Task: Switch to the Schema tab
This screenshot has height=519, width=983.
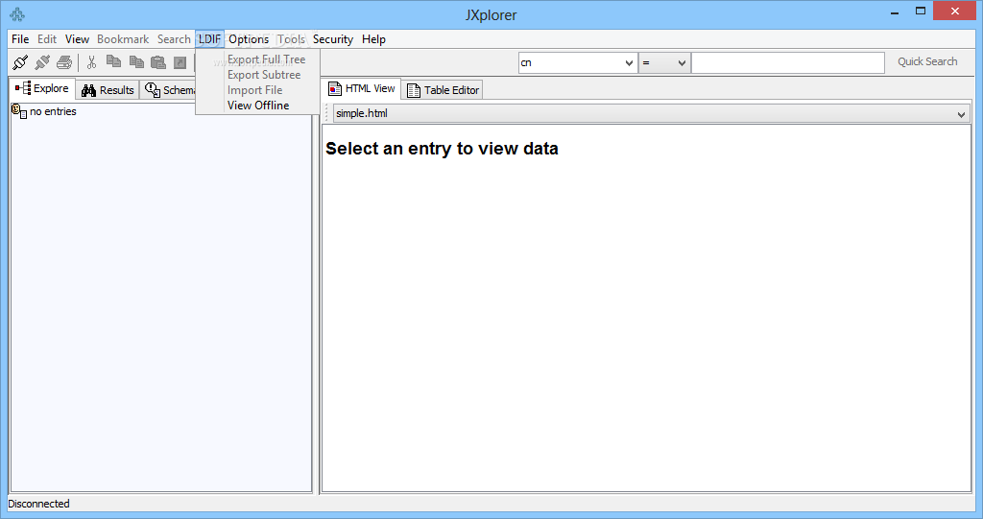Action: (168, 90)
